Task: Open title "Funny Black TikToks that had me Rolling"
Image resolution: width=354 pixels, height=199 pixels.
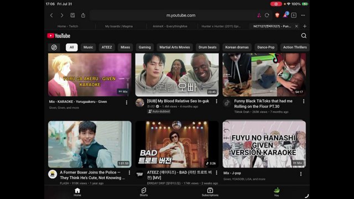Action: pos(263,104)
